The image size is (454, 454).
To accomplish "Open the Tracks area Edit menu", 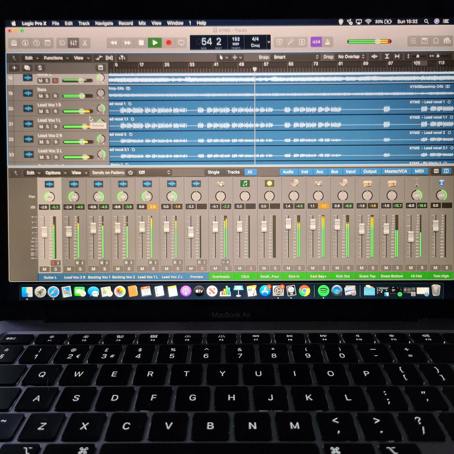I will coord(31,58).
